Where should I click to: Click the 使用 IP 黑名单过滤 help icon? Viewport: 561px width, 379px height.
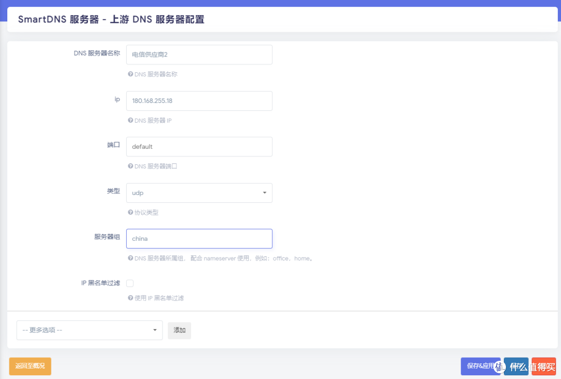[x=130, y=298]
